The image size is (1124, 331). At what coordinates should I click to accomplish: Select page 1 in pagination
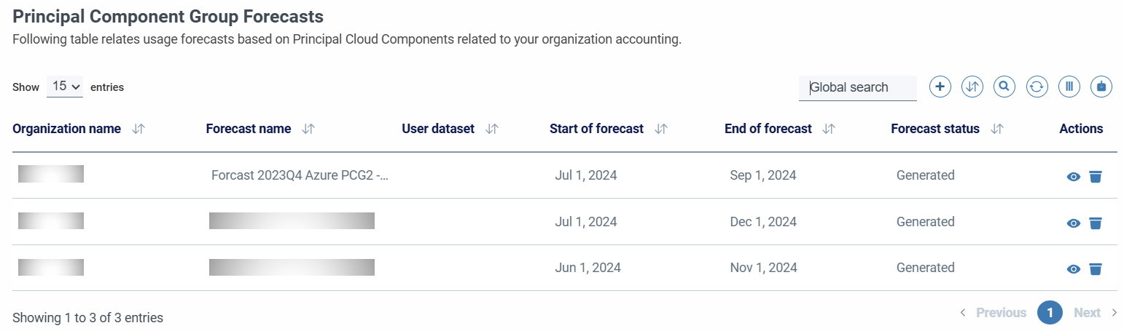coord(1050,313)
